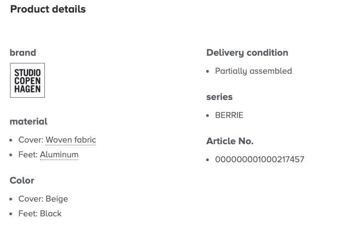Viewport: 342px width, 230px height.
Task: Click the Partially assembled list item
Action: [253, 71]
